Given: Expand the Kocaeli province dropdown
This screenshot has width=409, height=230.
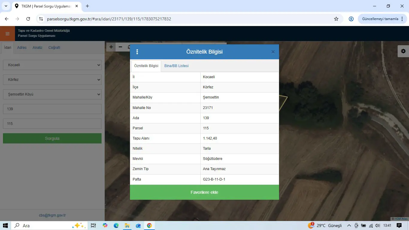Looking at the screenshot, I should click(52, 65).
